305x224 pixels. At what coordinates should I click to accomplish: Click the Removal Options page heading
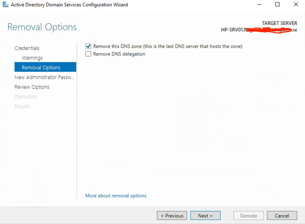(x=42, y=27)
